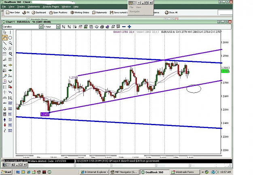Click the EMA=1.2785 indicator label
This screenshot has height=175, width=253.
coord(123,32)
